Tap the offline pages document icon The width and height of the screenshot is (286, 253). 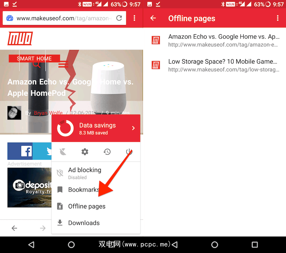point(60,206)
